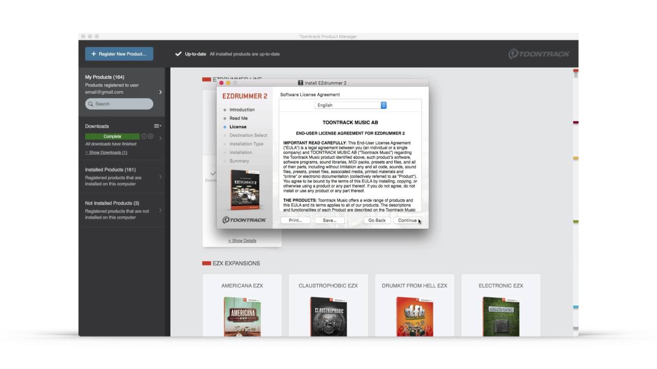Screen dimensions: 657x369
Task: Click Save button in installer
Action: (x=330, y=220)
